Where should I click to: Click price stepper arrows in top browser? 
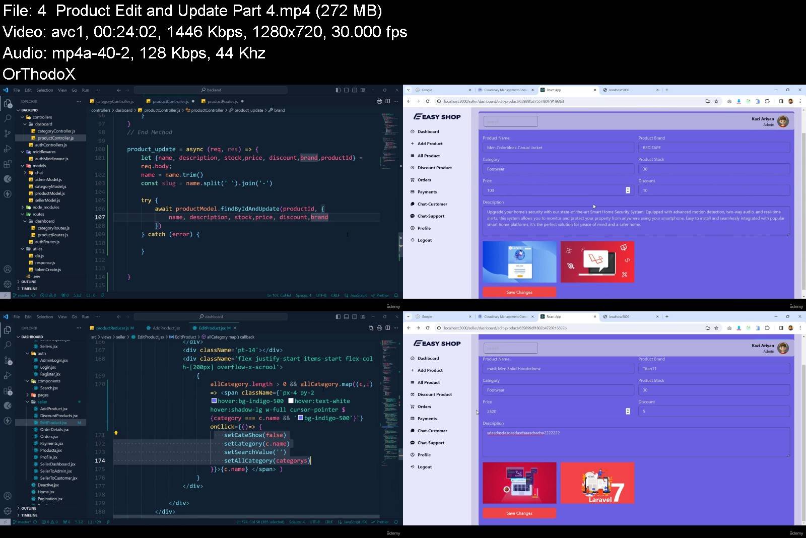628,190
